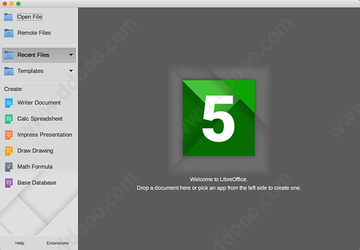Viewport: 360px width, 250px height.
Task: Click the Open File folder icon
Action: tap(9, 17)
